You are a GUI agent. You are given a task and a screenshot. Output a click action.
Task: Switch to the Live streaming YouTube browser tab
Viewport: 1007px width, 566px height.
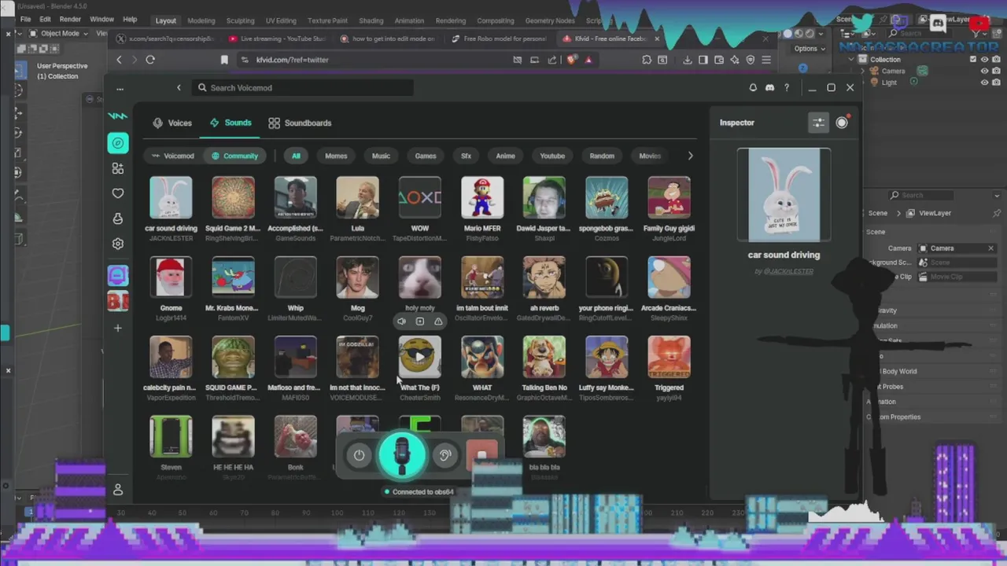pos(278,39)
